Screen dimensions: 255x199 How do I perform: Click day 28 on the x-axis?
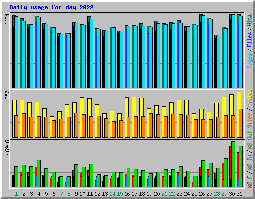[x=217, y=194]
